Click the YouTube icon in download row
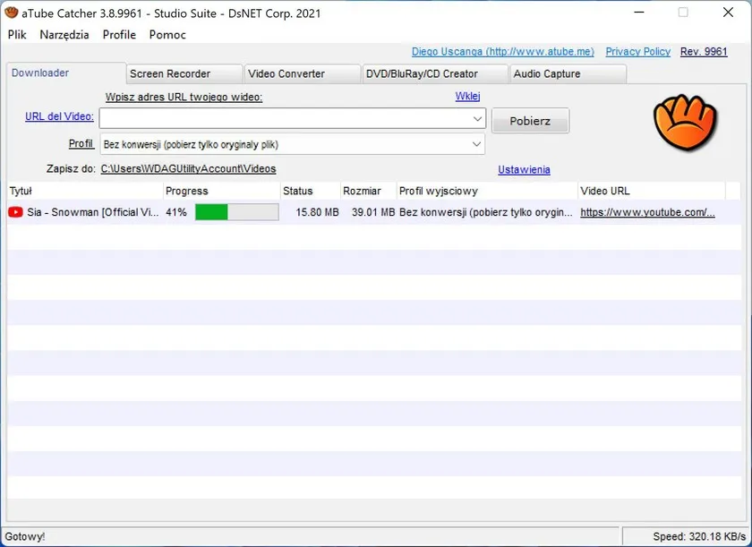This screenshot has height=547, width=752. pyautogui.click(x=15, y=212)
